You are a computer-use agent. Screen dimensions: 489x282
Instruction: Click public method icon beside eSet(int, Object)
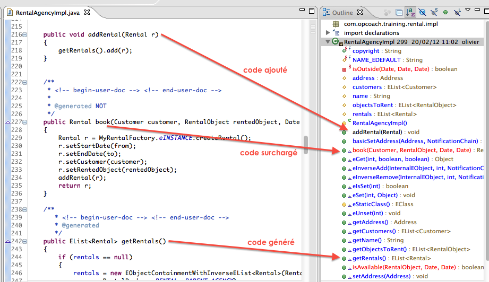click(344, 196)
